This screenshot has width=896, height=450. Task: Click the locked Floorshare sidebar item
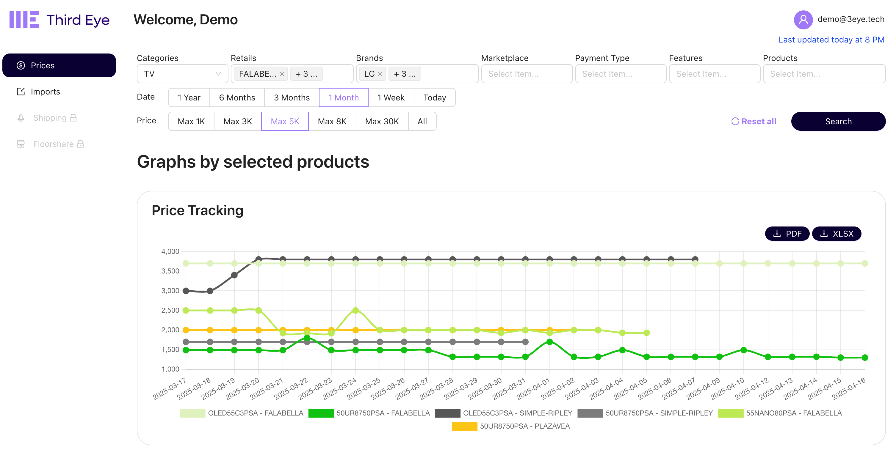click(53, 144)
